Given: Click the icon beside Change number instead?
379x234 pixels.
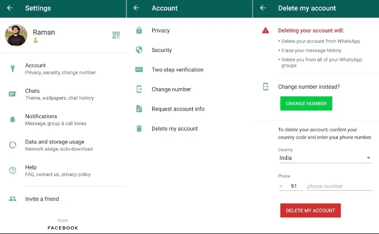Looking at the screenshot, I should coord(265,87).
